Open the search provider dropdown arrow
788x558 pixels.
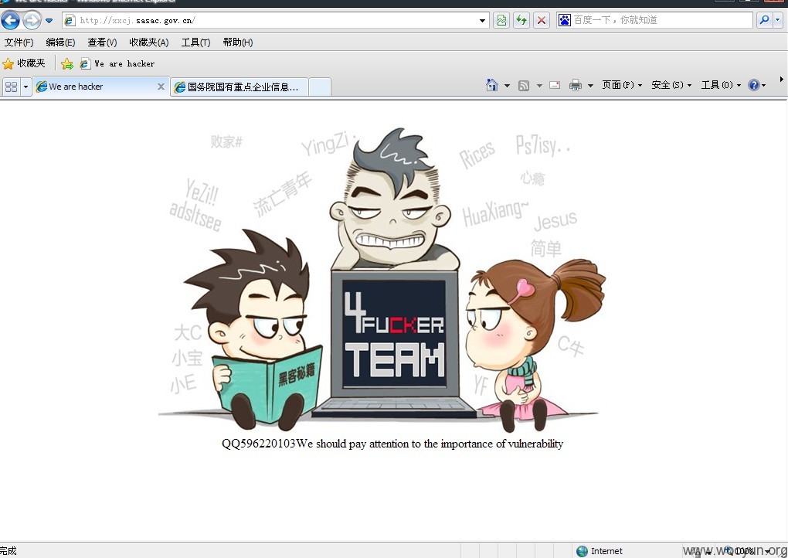pyautogui.click(x=777, y=20)
